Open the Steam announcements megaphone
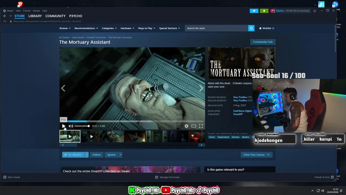 254,11
